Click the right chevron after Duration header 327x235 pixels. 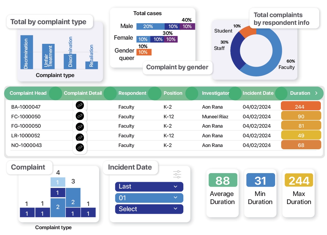pos(316,93)
